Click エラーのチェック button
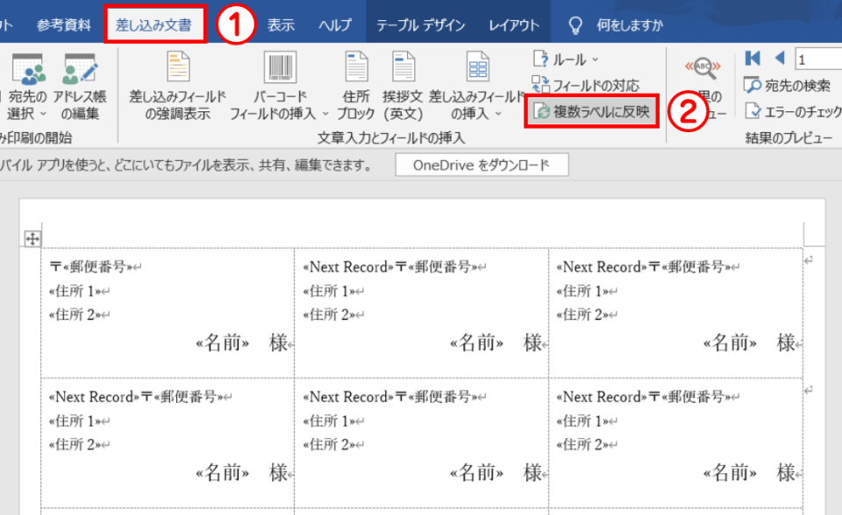This screenshot has height=515, width=842. click(794, 111)
